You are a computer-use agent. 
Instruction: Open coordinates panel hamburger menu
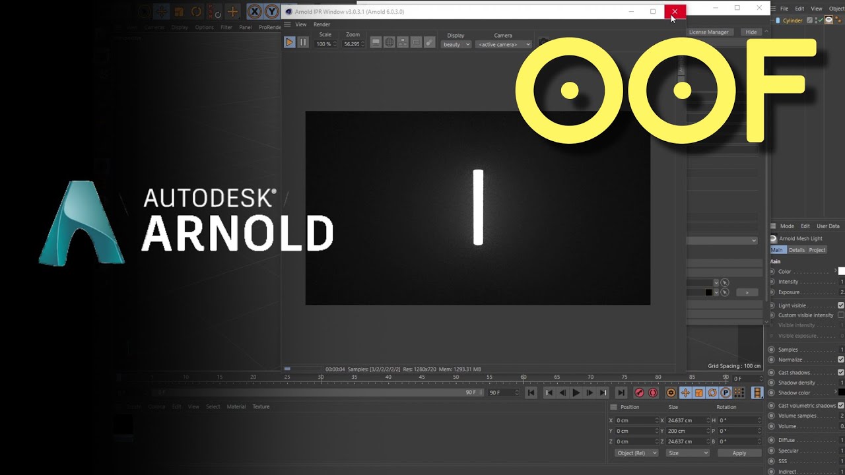613,407
